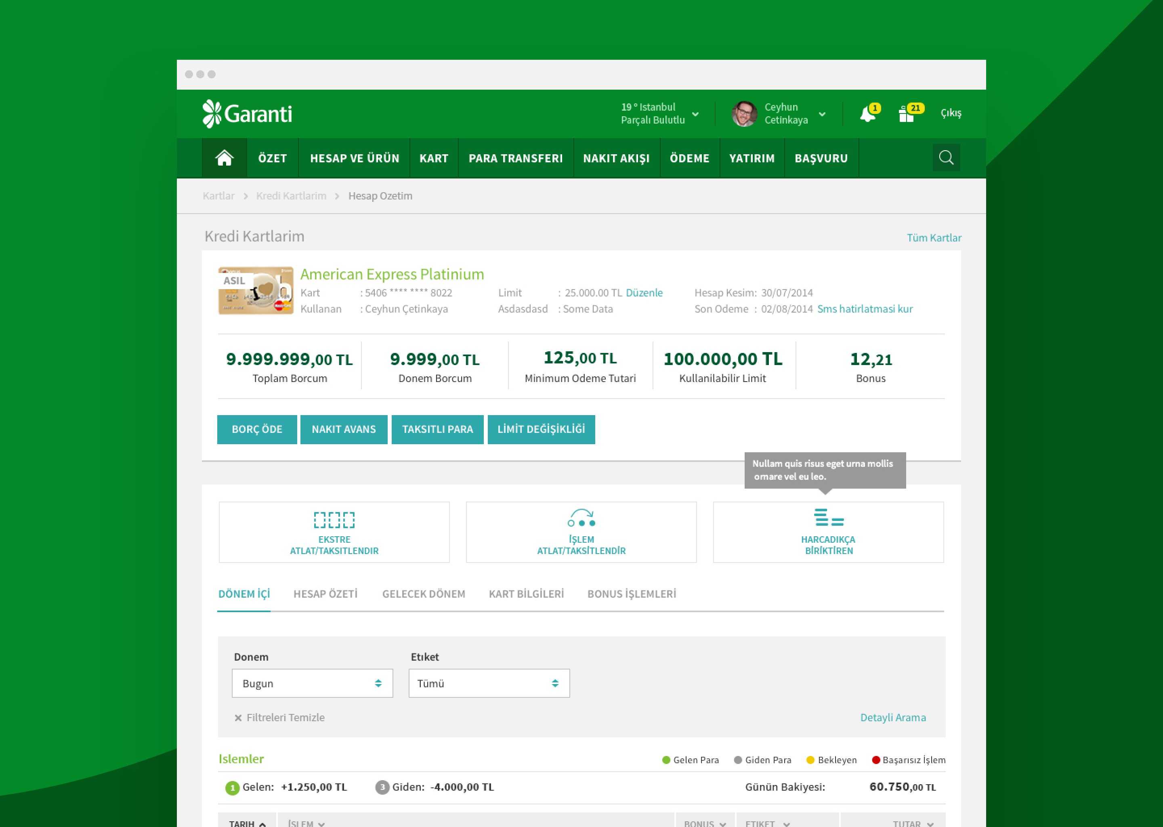The width and height of the screenshot is (1163, 827).
Task: Open the KART menu
Action: (x=434, y=158)
